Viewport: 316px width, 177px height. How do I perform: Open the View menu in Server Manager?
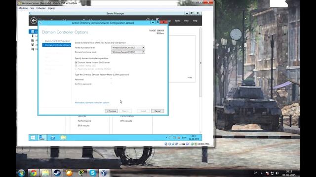point(186,21)
